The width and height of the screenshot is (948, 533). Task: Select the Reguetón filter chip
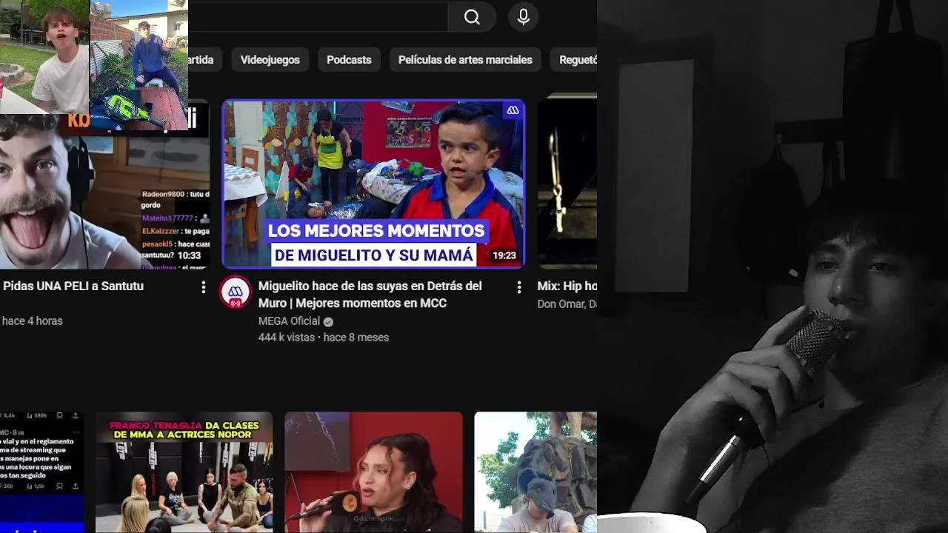[x=574, y=60]
